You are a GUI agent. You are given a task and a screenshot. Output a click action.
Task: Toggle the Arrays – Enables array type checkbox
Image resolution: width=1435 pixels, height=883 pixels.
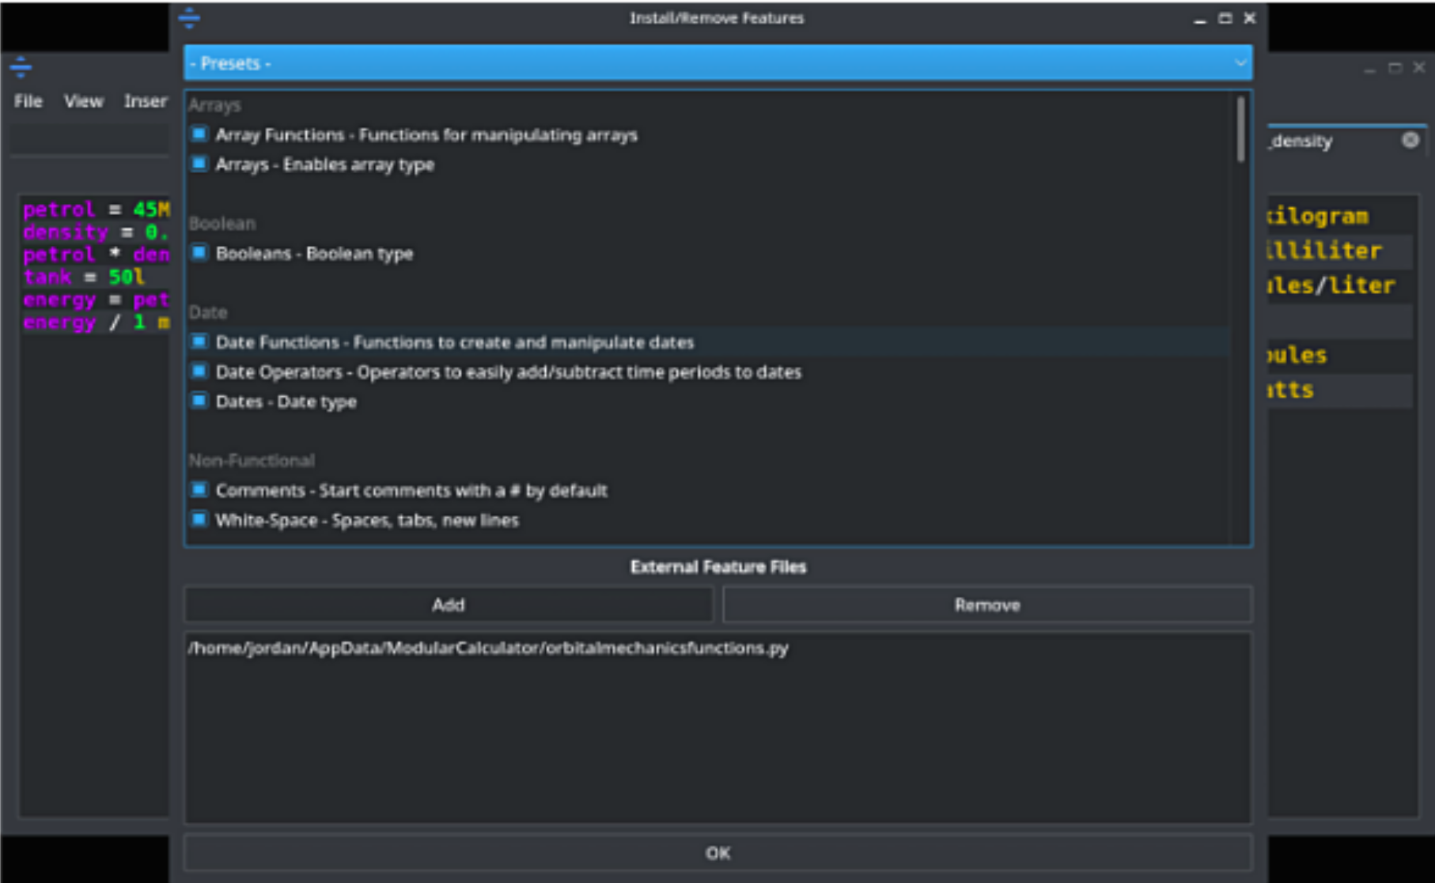tap(199, 164)
